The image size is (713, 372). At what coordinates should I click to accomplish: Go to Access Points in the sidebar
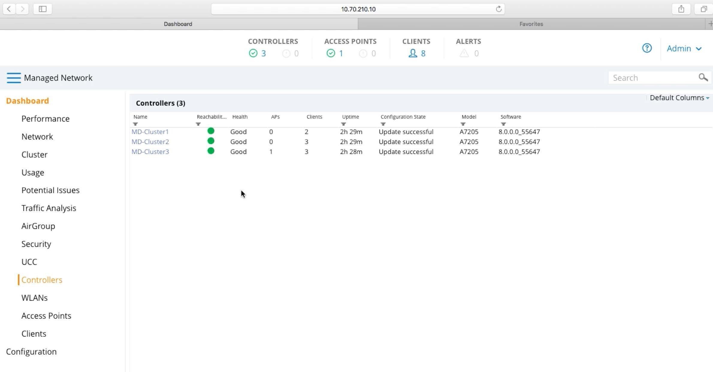coord(46,315)
